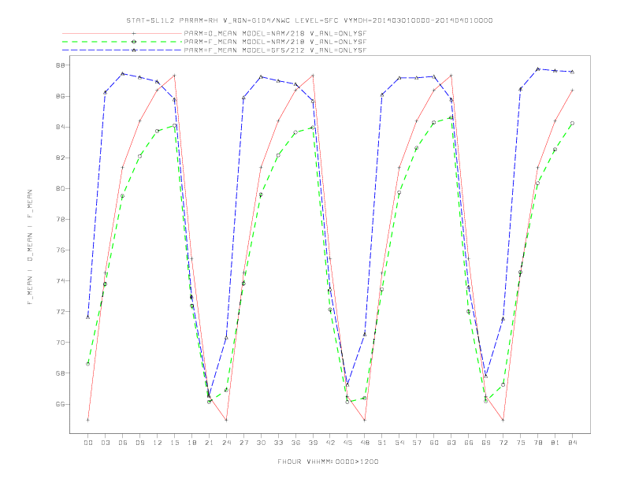The width and height of the screenshot is (624, 482).
Task: Click x-axis forecast hour label 18
Action: coord(191,443)
